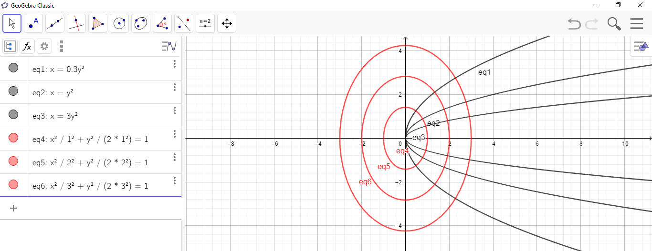Screen dimensions: 652x251
Task: Expand the Graphics style bar toggle
Action: (641, 47)
